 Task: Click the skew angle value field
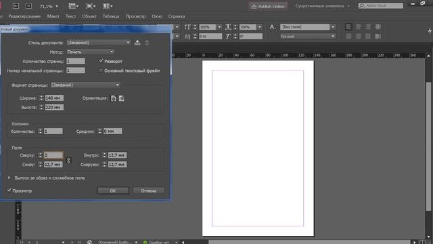click(x=251, y=36)
